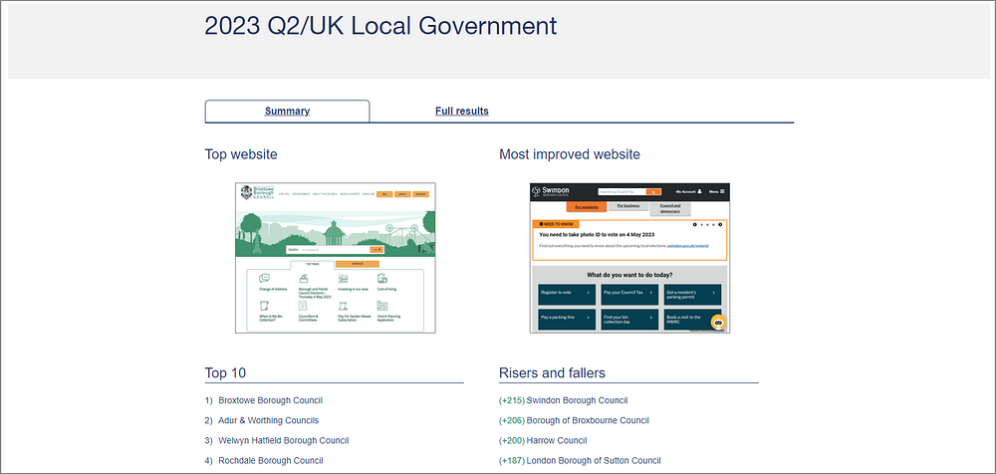Open London Borough of Sutton Council link
This screenshot has height=474, width=996.
(594, 461)
